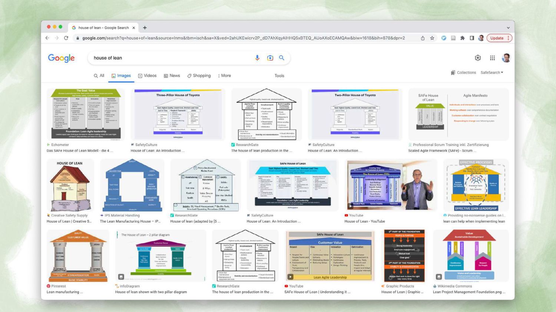The image size is (556, 312).
Task: Open Two-Pillar House of Toyota image
Action: (355, 114)
